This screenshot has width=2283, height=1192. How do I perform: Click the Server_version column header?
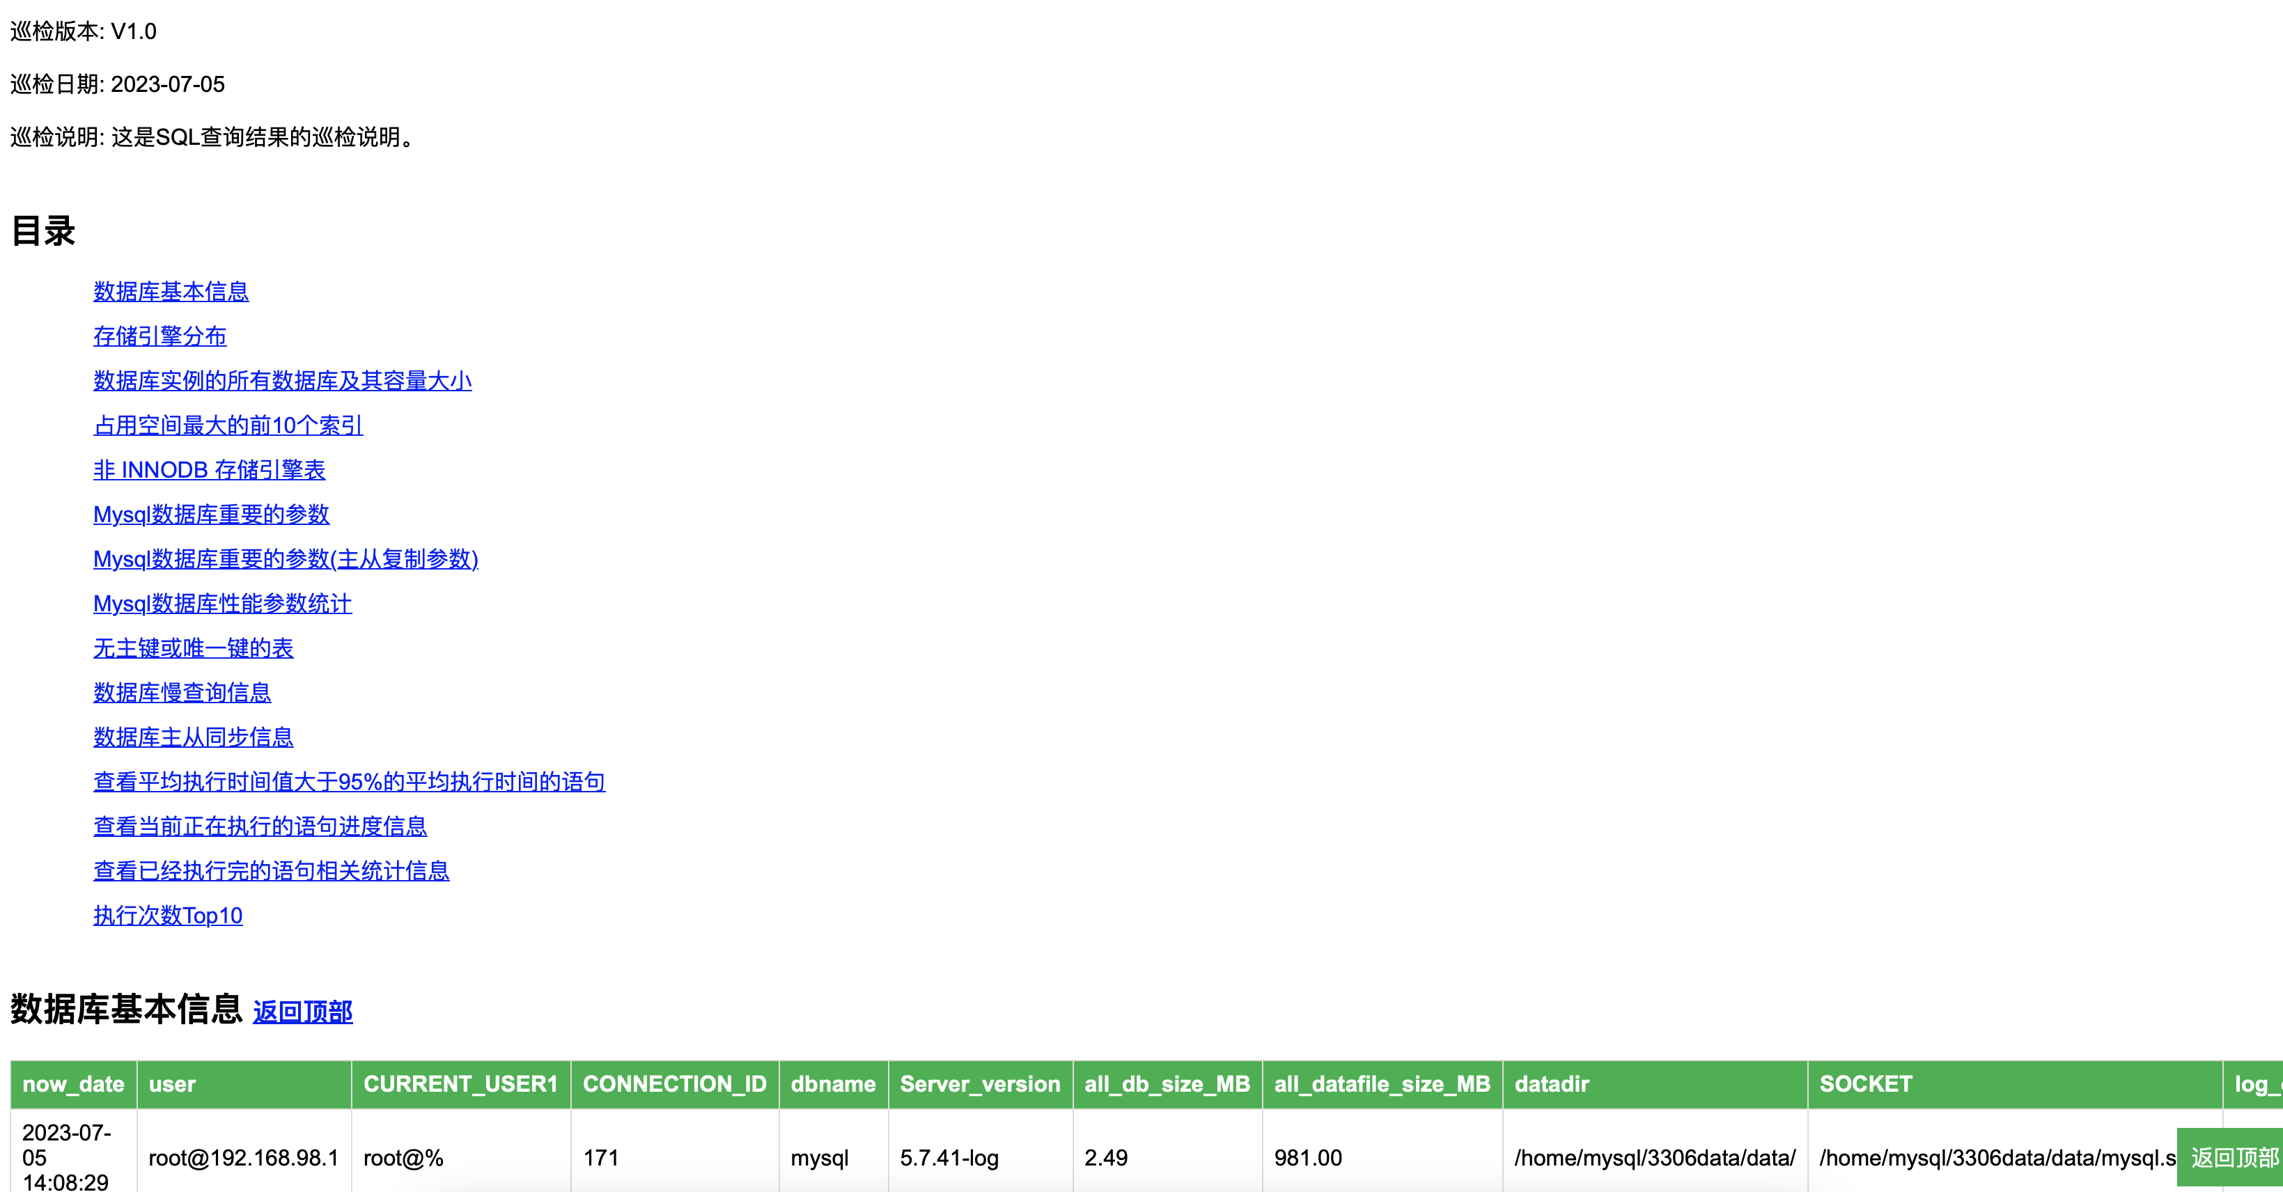click(979, 1084)
